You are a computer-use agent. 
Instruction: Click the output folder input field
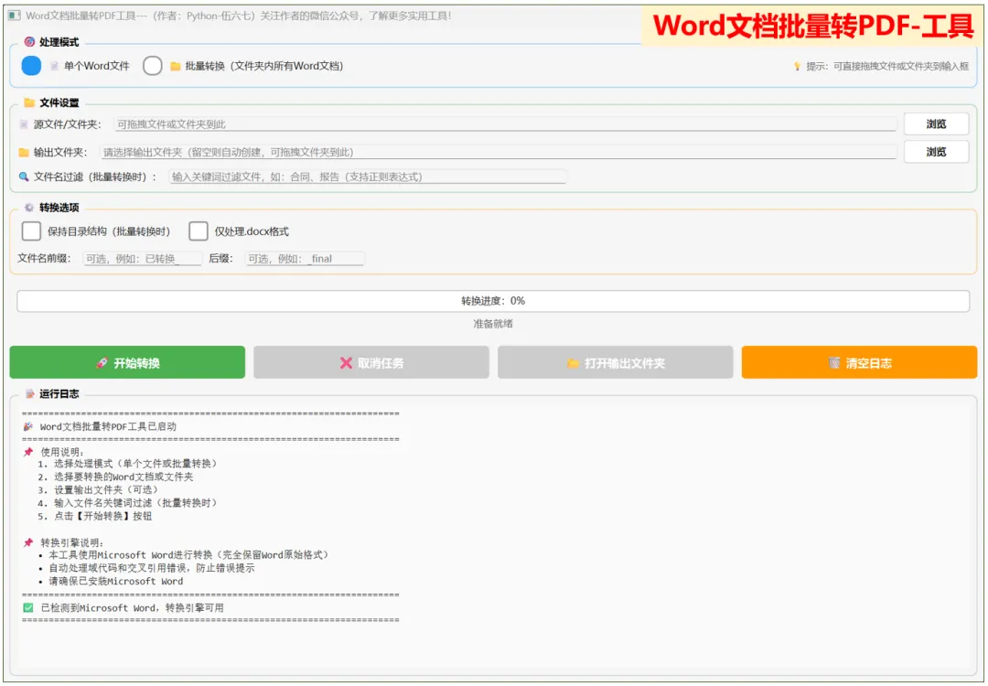(x=498, y=152)
